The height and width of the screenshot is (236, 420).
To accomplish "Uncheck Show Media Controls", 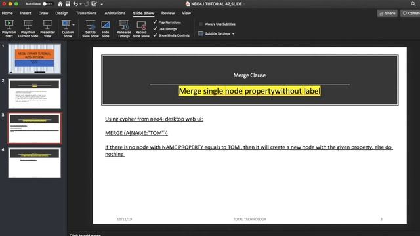I will (155, 35).
